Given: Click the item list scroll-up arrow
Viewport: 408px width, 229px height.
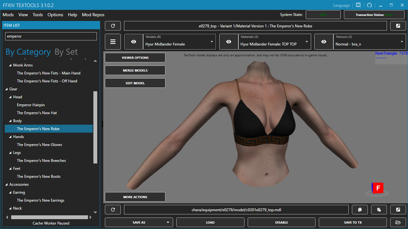Looking at the screenshot, I should pos(95,61).
